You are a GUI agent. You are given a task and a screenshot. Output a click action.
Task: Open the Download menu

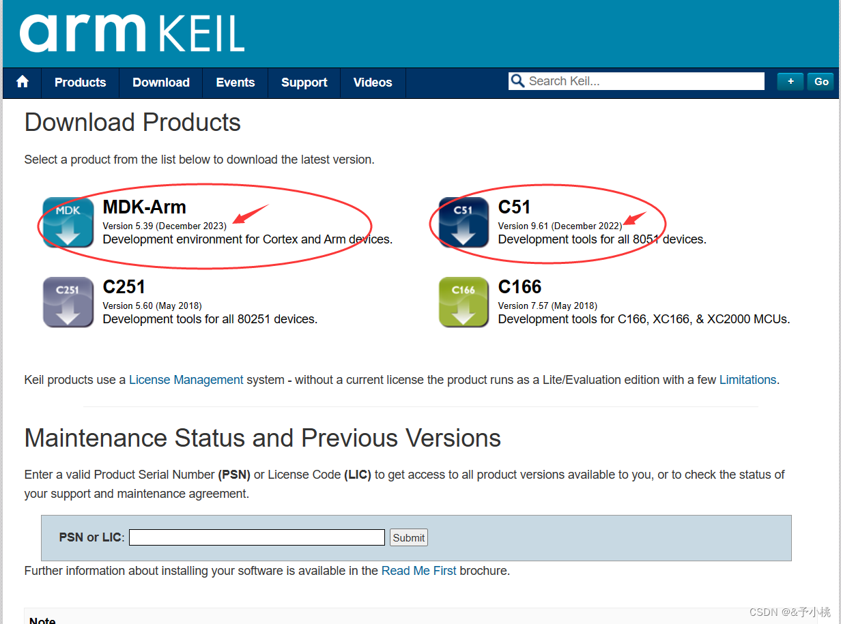coord(160,83)
